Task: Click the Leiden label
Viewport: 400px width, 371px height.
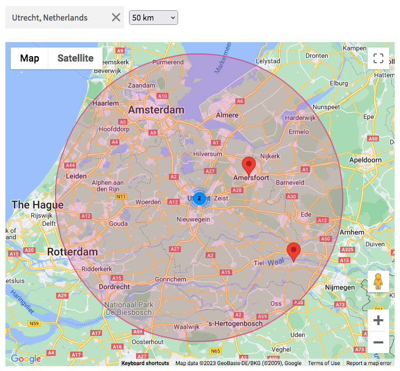Action: pyautogui.click(x=76, y=176)
